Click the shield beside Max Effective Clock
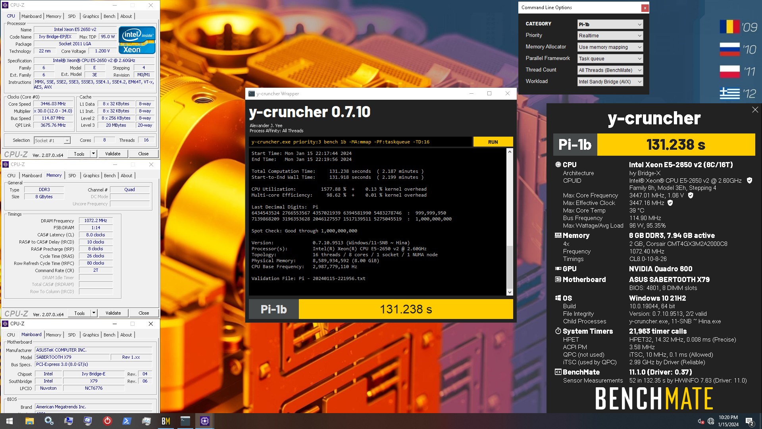This screenshot has height=429, width=762. (x=670, y=203)
